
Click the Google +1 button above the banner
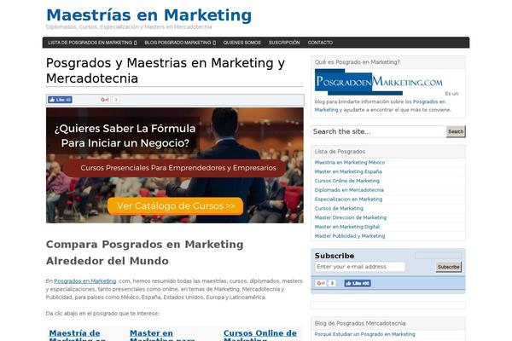[105, 100]
